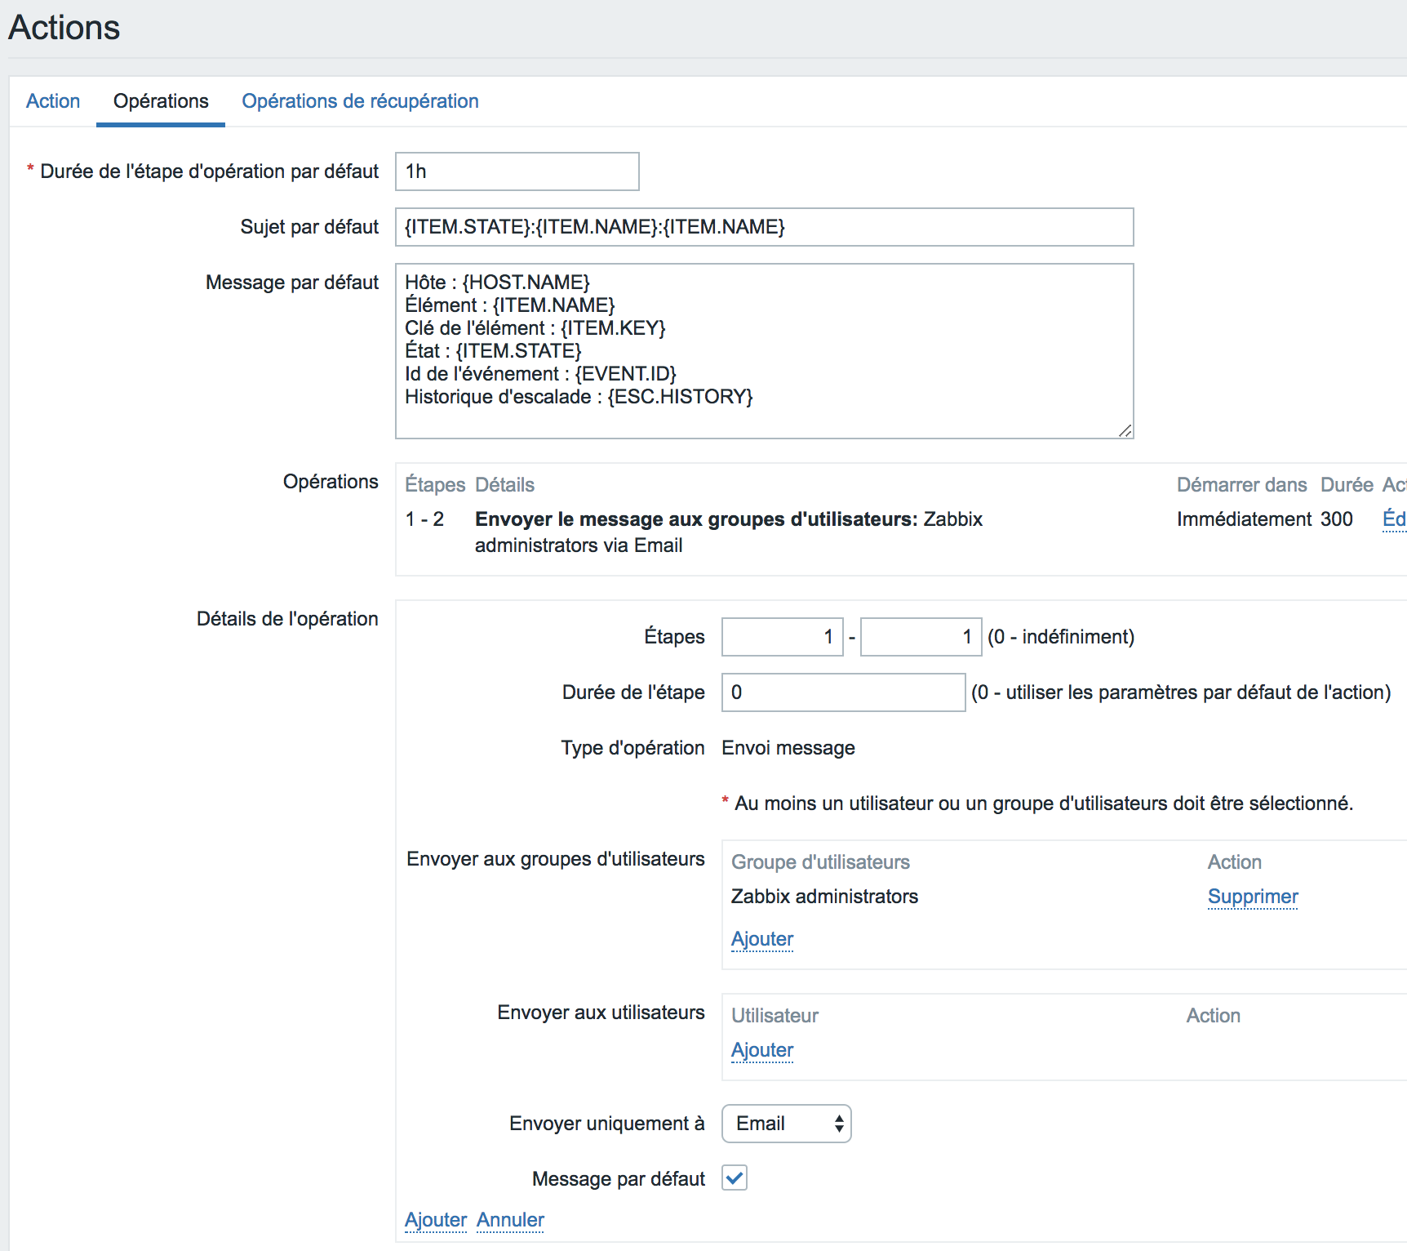
Task: Click the Groupe d'utilisateurs column header
Action: click(x=820, y=862)
